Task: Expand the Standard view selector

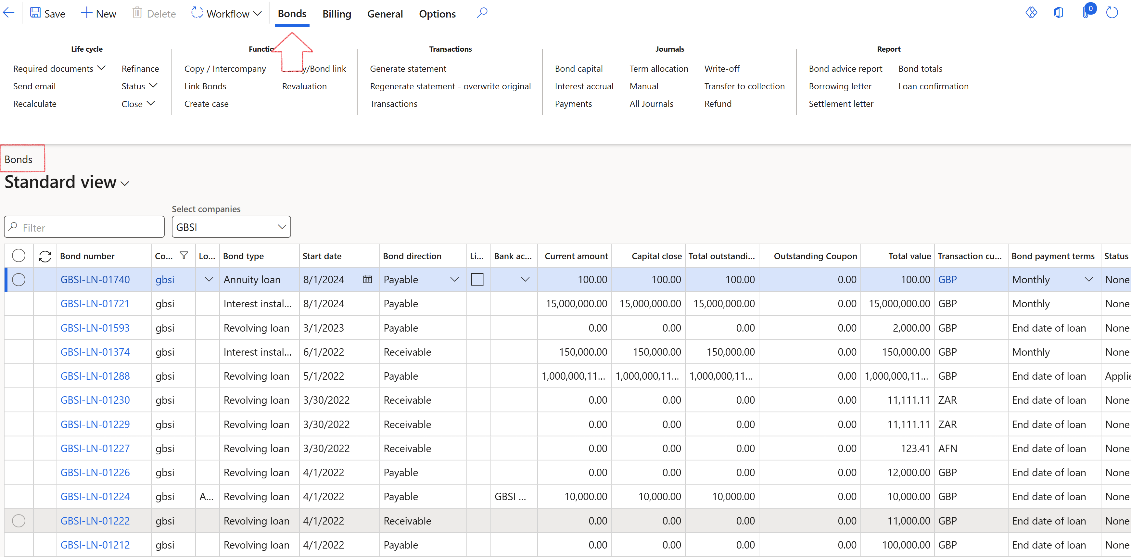Action: [124, 184]
